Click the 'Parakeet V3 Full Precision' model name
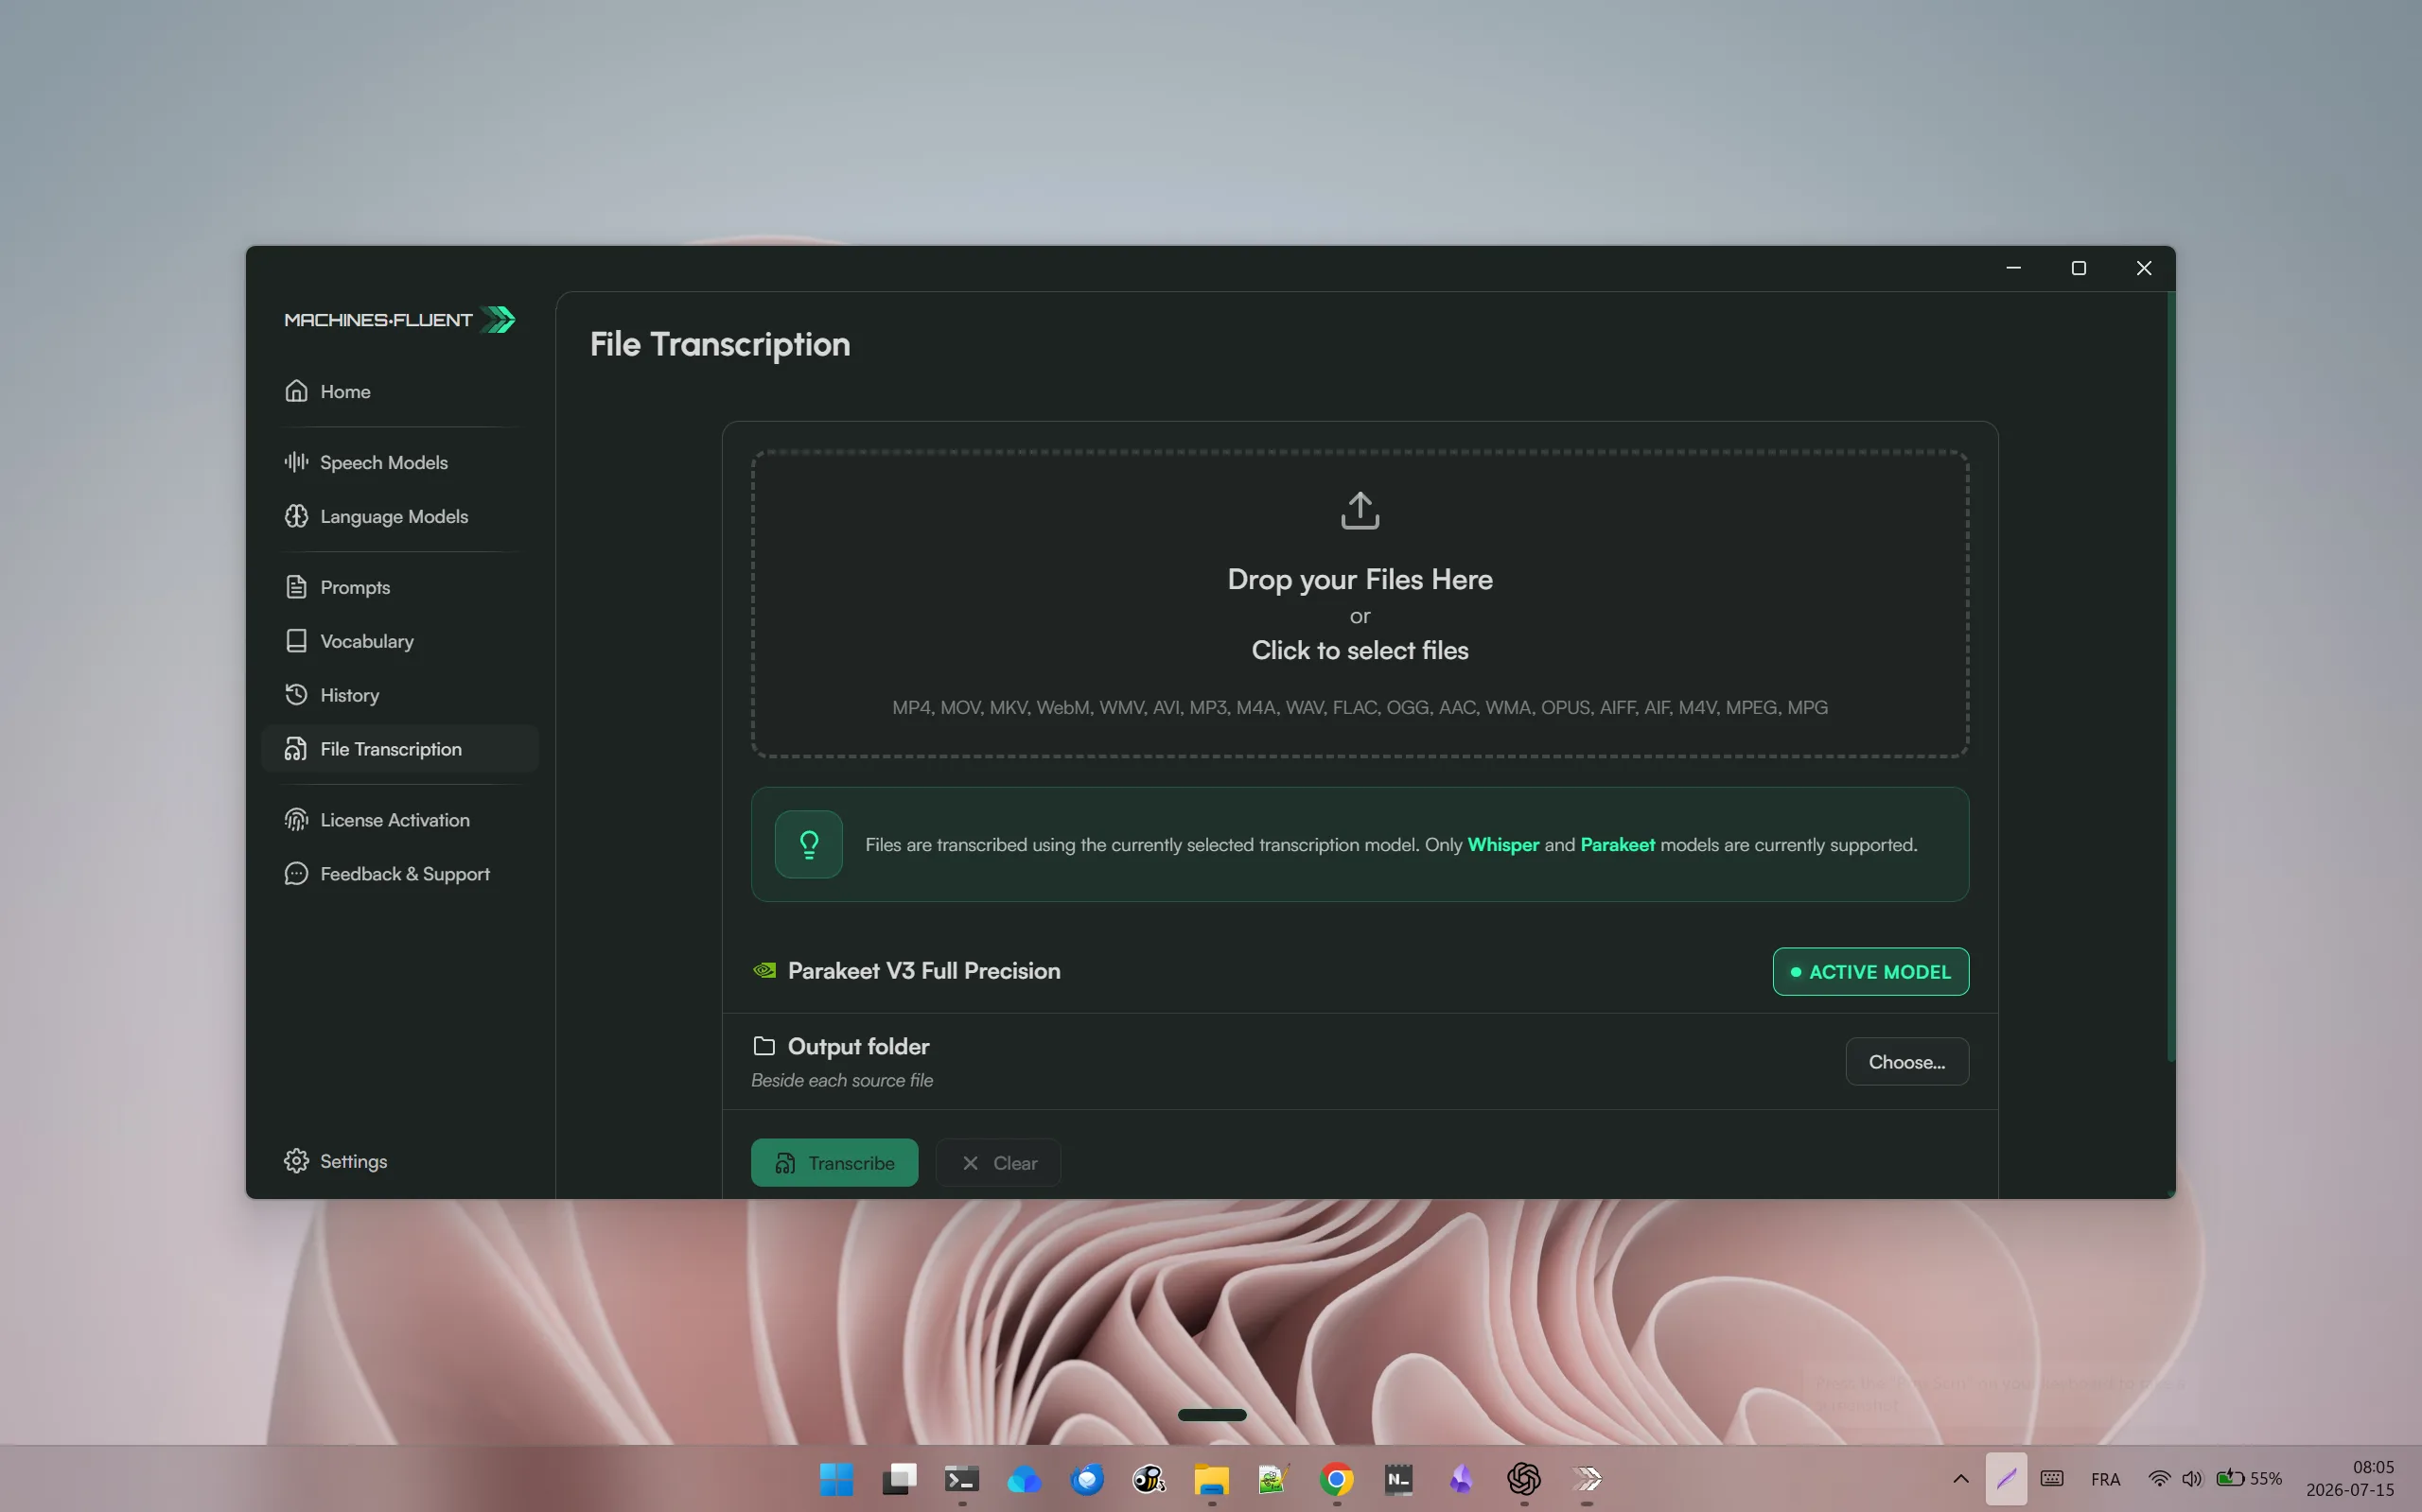The width and height of the screenshot is (2422, 1512). [923, 971]
